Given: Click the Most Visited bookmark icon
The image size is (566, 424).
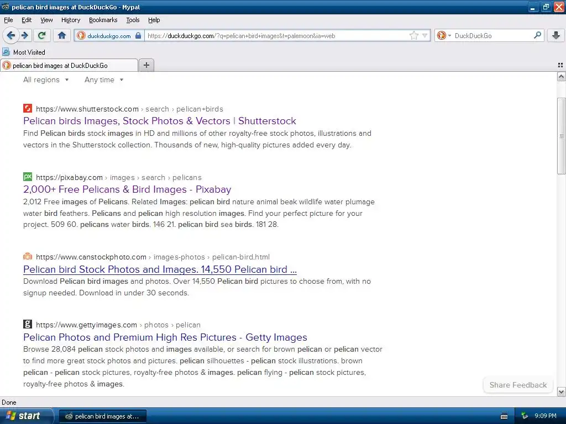Looking at the screenshot, I should pos(6,52).
